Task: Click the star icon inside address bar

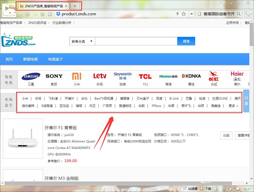Action: pyautogui.click(x=184, y=14)
